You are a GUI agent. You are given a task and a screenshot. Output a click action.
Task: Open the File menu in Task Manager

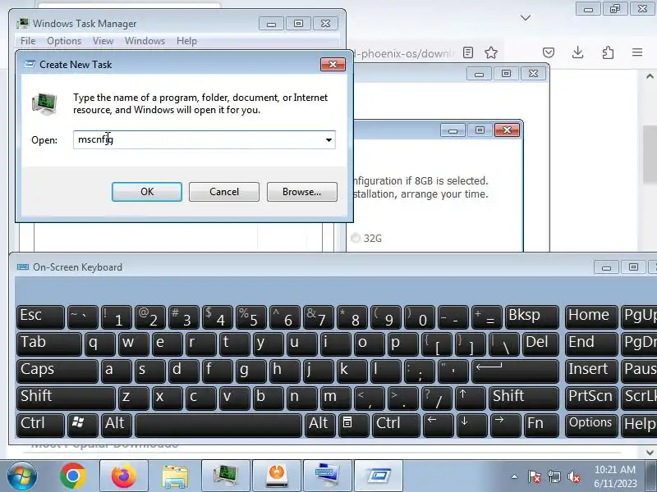pos(28,41)
